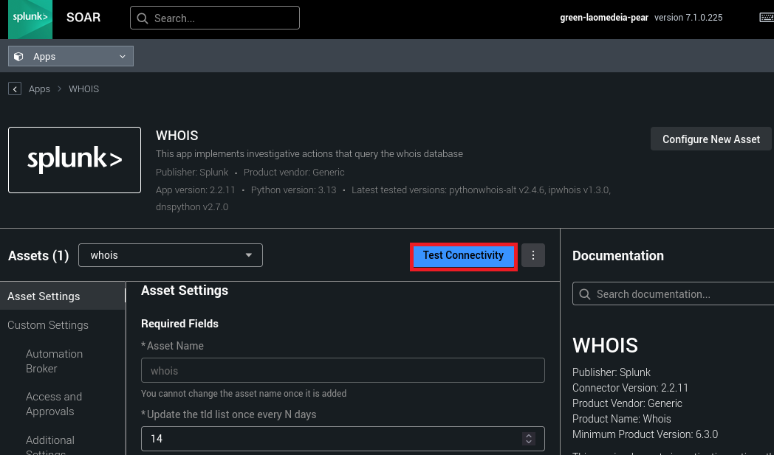Click the documentation search magnifier icon
The width and height of the screenshot is (774, 455).
click(x=584, y=294)
